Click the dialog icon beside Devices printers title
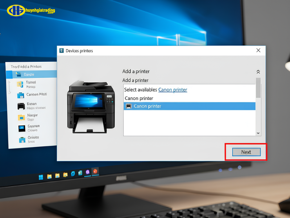The image size is (290, 218). 62,51
